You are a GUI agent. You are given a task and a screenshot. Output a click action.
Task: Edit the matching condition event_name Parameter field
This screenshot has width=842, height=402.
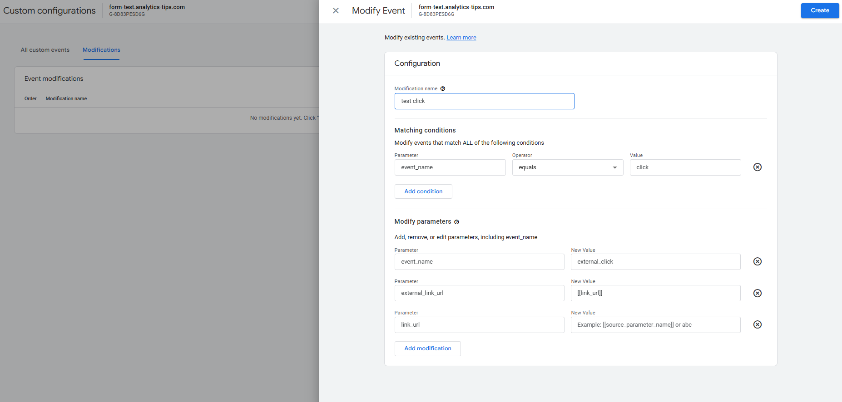(450, 167)
